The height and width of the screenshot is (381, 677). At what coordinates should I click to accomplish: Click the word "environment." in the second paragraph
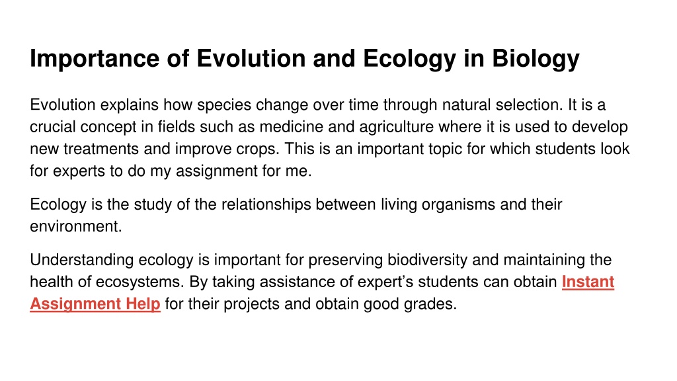pyautogui.click(x=76, y=226)
